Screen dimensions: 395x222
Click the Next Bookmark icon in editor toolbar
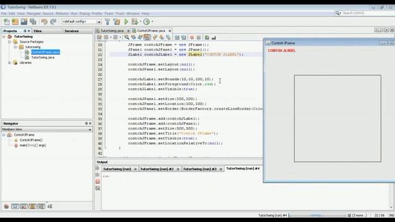pos(162,38)
